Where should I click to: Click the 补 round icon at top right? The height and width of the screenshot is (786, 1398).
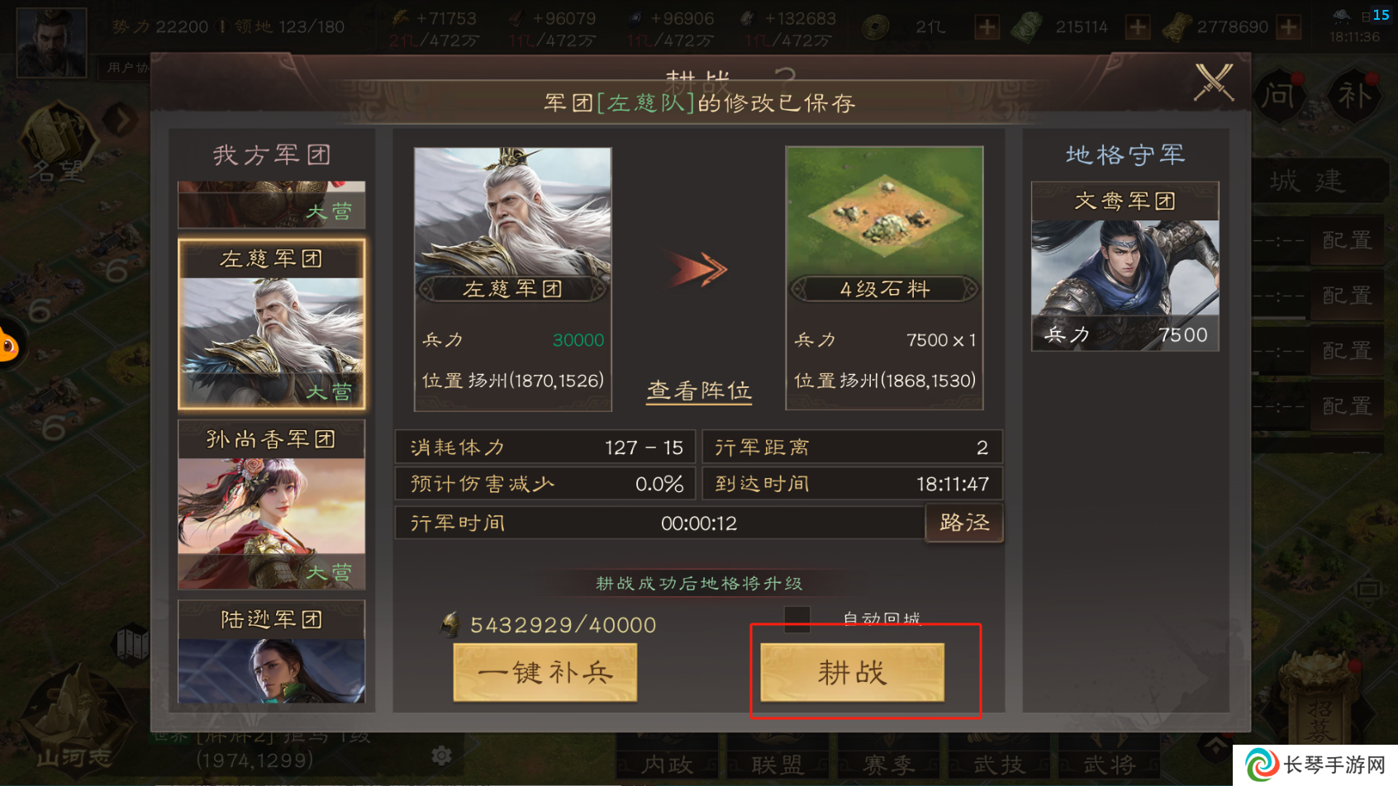pyautogui.click(x=1353, y=96)
